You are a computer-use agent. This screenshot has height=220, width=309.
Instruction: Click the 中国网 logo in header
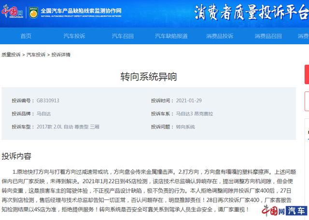click(12, 12)
